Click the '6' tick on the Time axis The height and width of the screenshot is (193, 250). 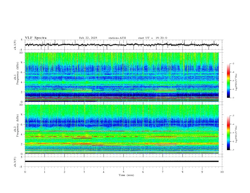[x=143, y=172]
